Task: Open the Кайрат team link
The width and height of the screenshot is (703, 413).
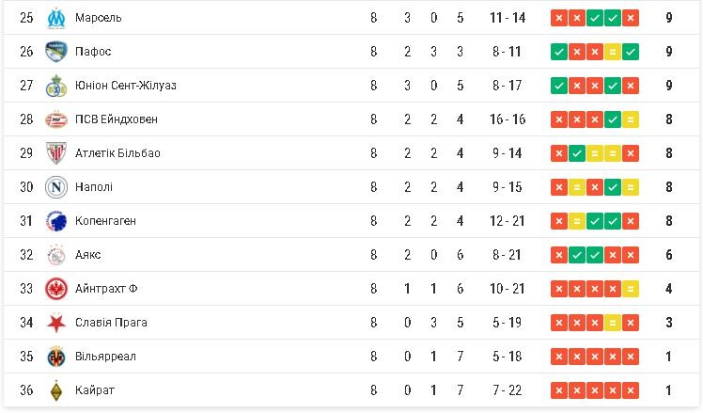Action: point(93,390)
